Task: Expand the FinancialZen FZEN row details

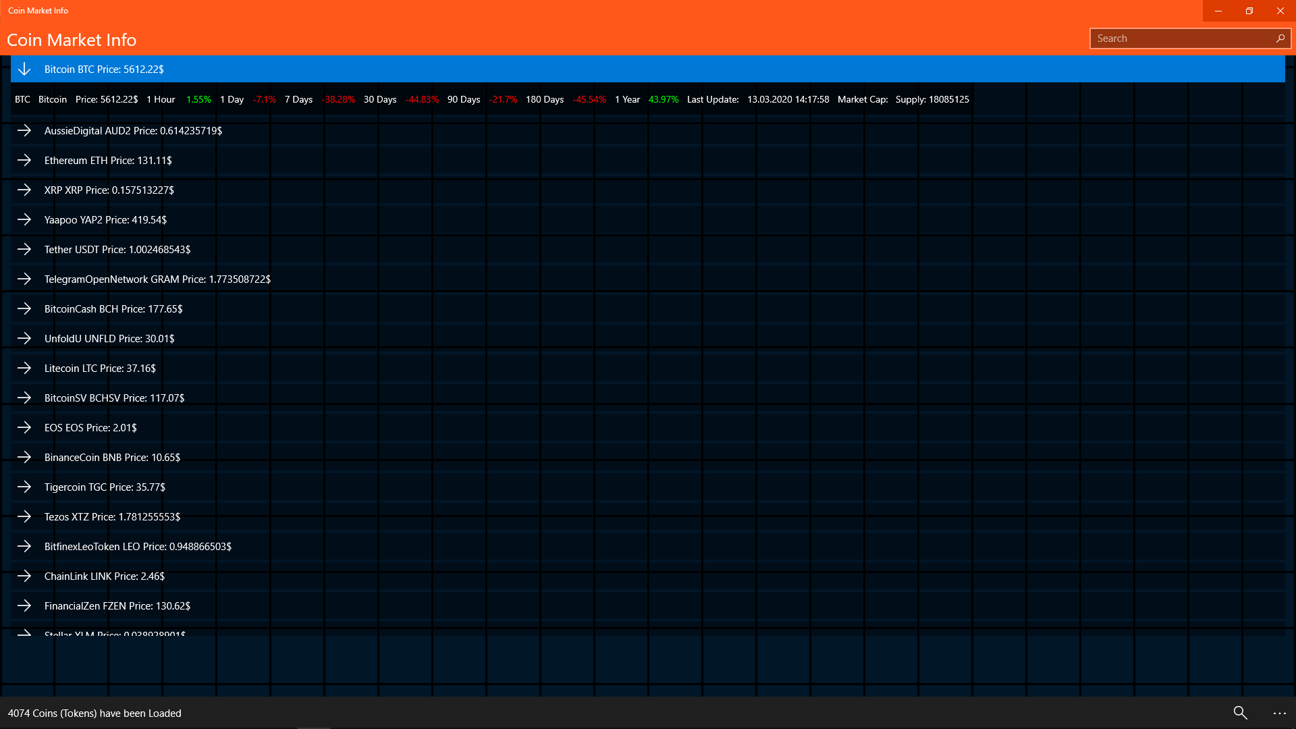Action: coord(24,605)
